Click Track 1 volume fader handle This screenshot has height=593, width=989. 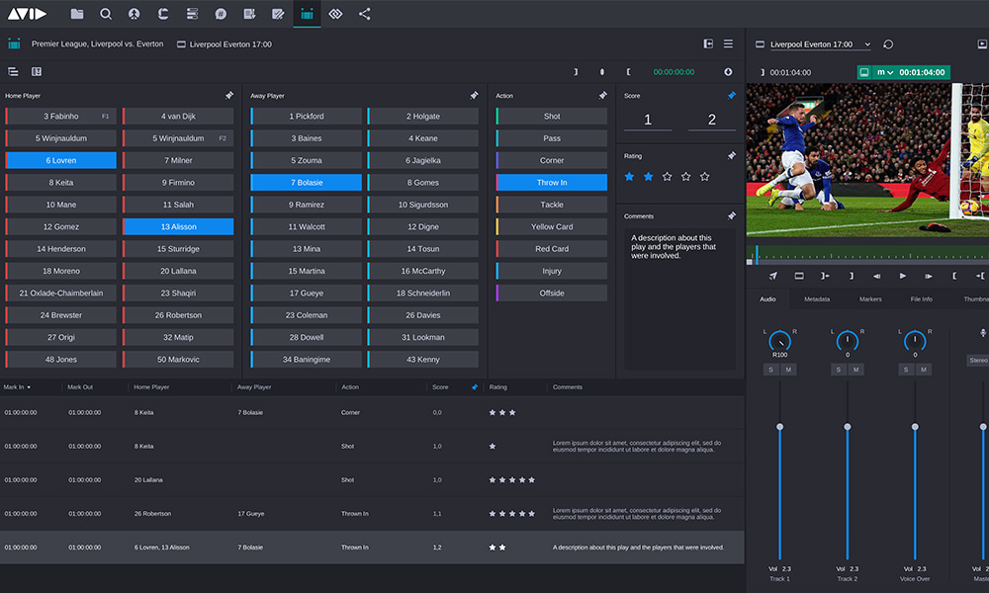pos(779,427)
